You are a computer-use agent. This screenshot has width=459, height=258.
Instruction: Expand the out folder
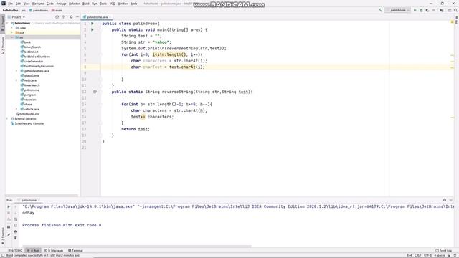pos(12,32)
